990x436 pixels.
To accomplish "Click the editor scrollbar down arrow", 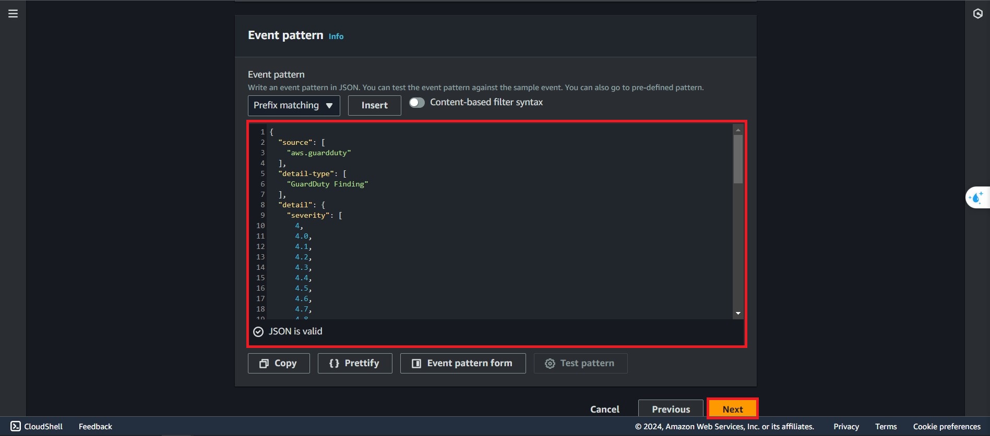I will coord(738,313).
